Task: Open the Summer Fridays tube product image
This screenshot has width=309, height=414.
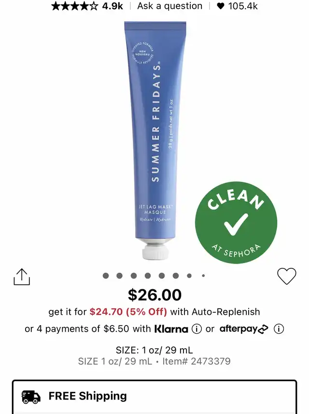Action: tap(155, 140)
